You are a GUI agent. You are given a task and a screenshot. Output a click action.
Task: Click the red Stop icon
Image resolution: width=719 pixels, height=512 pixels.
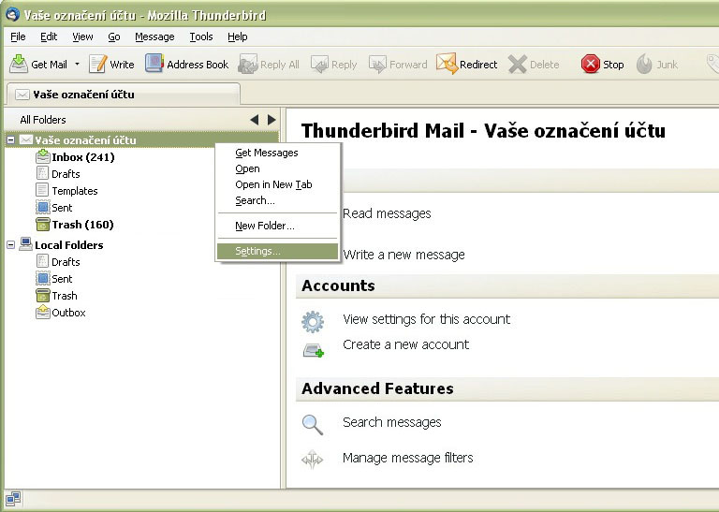point(590,64)
